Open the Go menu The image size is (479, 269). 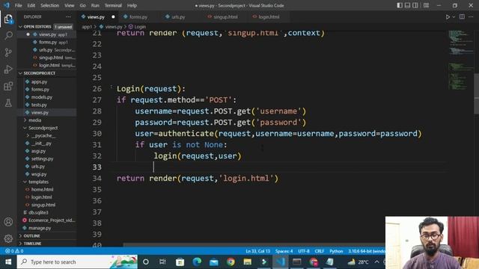(x=83, y=5)
